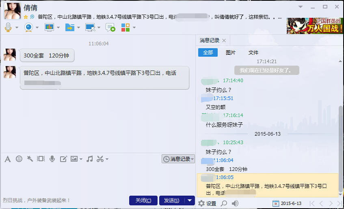Start a video call with the webcam icon
Viewport: 344px width, 209px height.
(x=29, y=27)
